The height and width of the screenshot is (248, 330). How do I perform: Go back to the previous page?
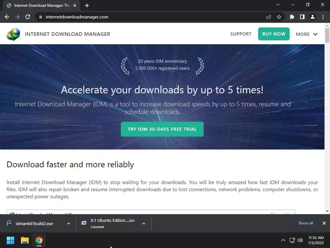(x=7, y=17)
